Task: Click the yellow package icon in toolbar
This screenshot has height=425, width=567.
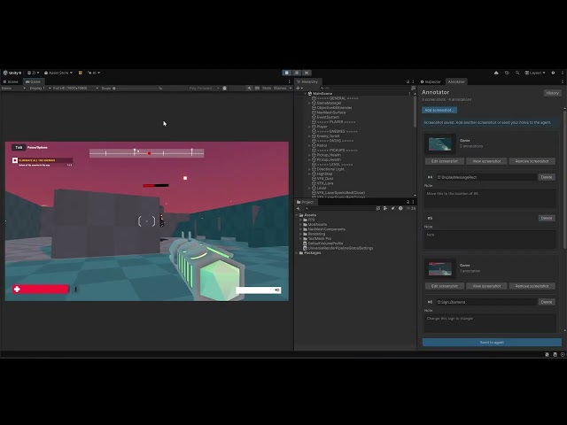Action: (81, 73)
